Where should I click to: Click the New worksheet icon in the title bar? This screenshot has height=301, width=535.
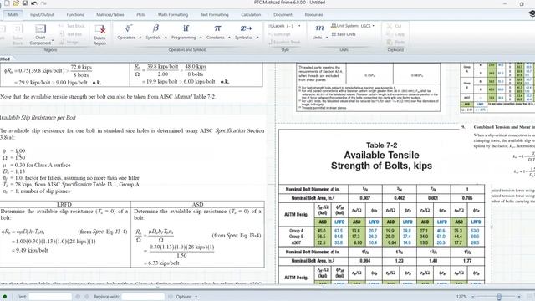point(7,3)
